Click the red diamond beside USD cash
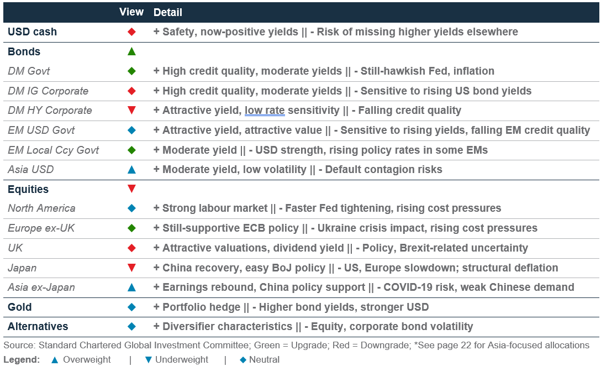 pos(131,32)
